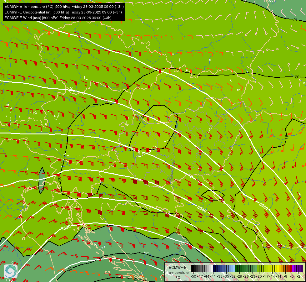Click the 5500 geopotential contour label
This screenshot has width=306, height=282.
[x=66, y=228]
